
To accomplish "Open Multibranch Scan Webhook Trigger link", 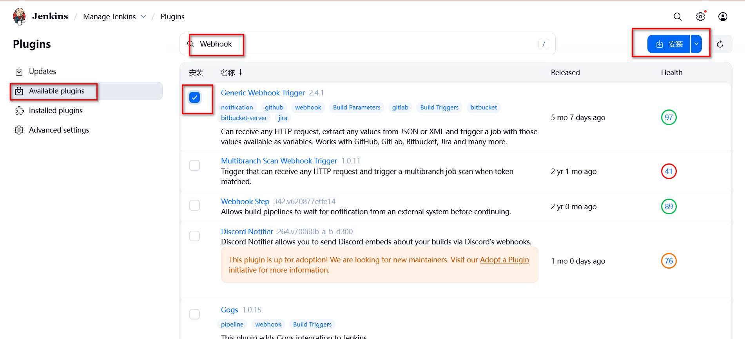I will (x=279, y=161).
